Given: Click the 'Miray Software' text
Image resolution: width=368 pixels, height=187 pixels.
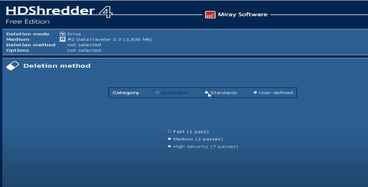Looking at the screenshot, I should (x=243, y=14).
